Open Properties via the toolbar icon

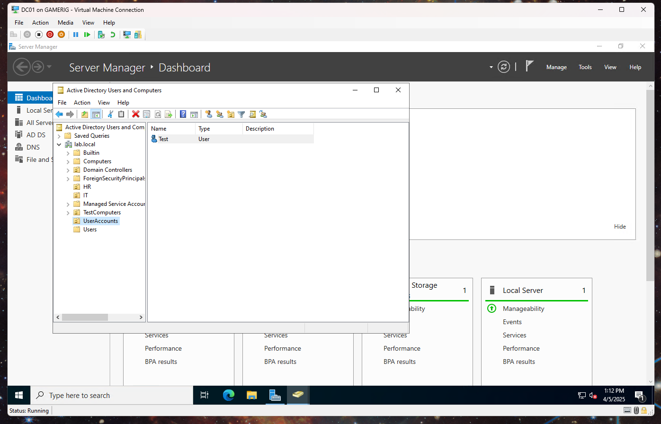(147, 114)
